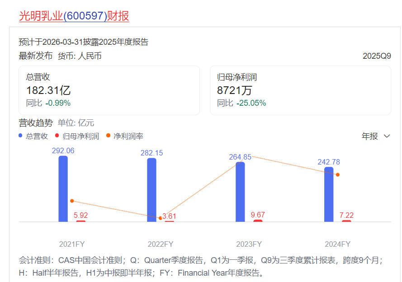Click the blue 总营收 legend dot
This screenshot has height=282, width=402.
20,136
